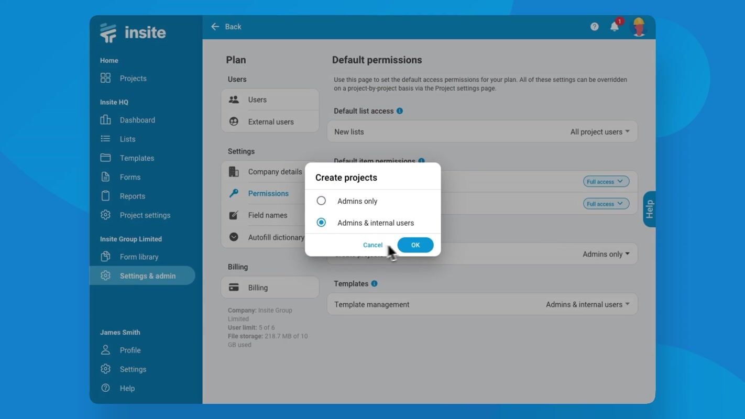Click the user avatar in top bar

point(638,27)
